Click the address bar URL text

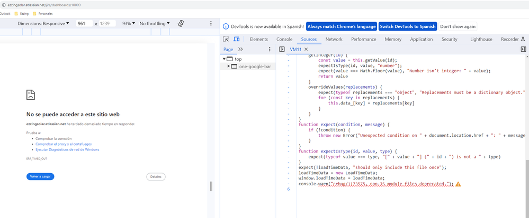[44, 5]
